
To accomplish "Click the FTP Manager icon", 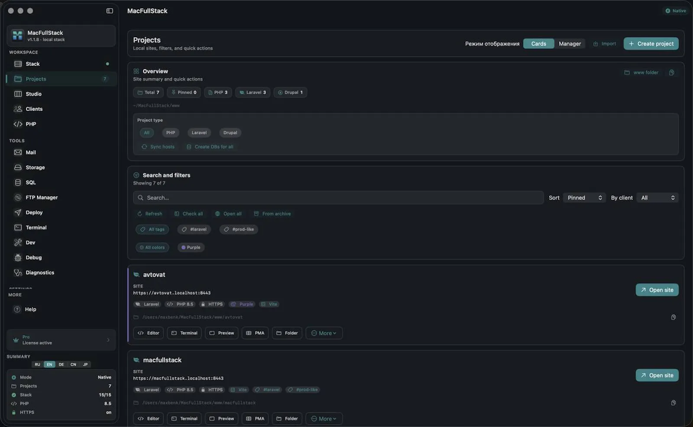I will click(x=18, y=197).
